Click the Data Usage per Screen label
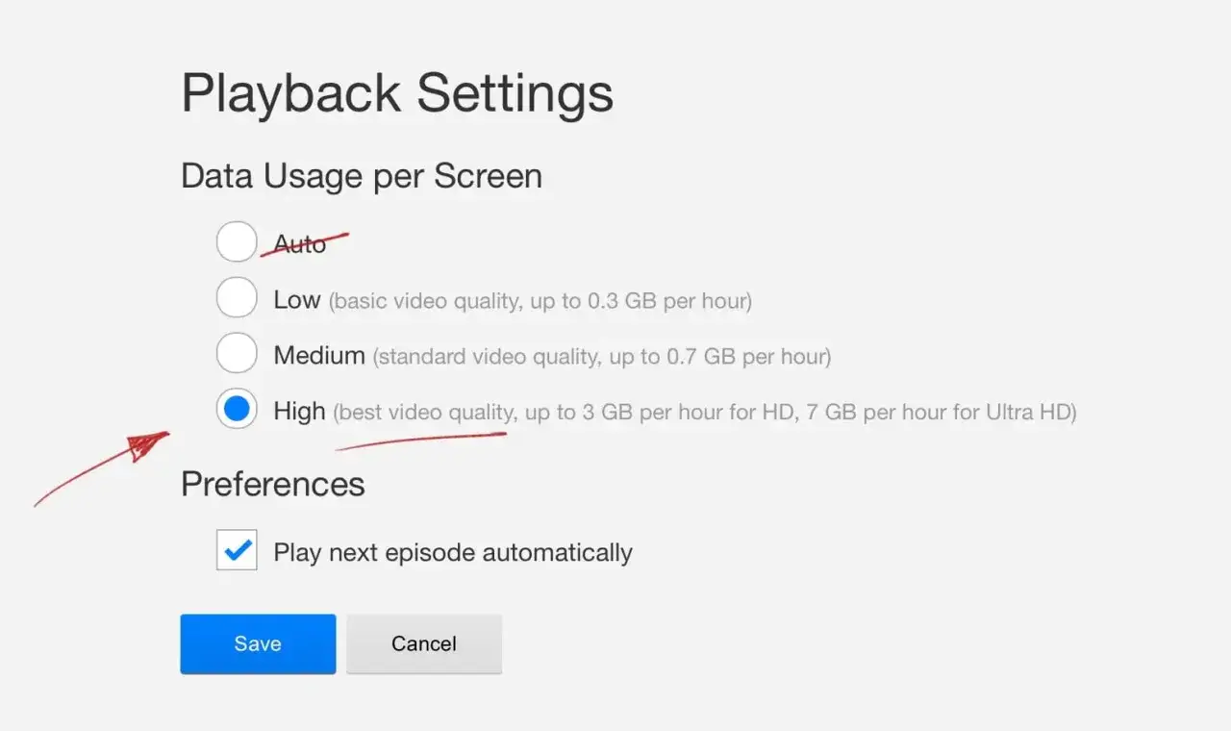The height and width of the screenshot is (731, 1231). [362, 176]
